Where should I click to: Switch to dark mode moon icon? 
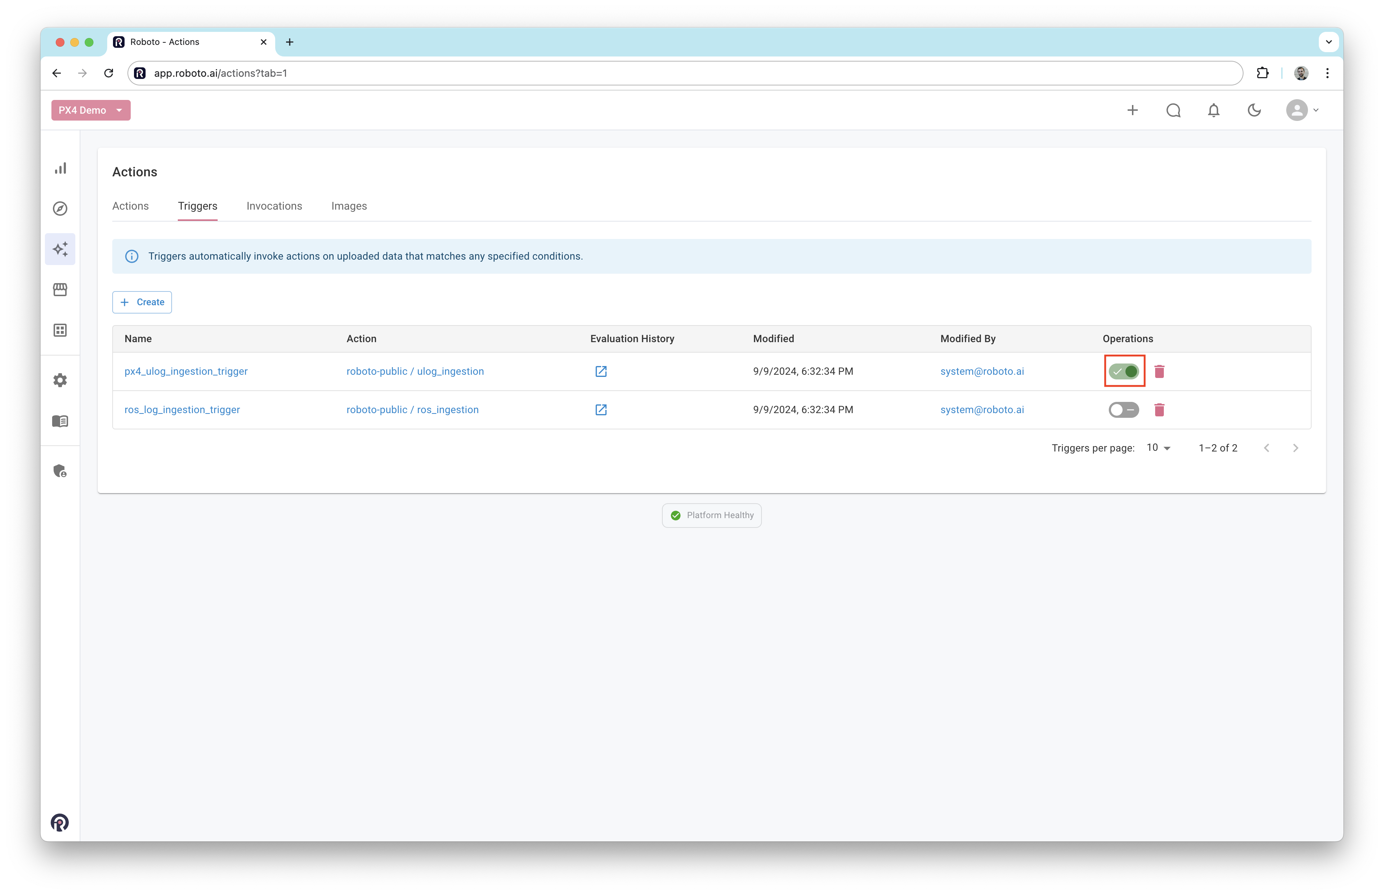(1254, 110)
